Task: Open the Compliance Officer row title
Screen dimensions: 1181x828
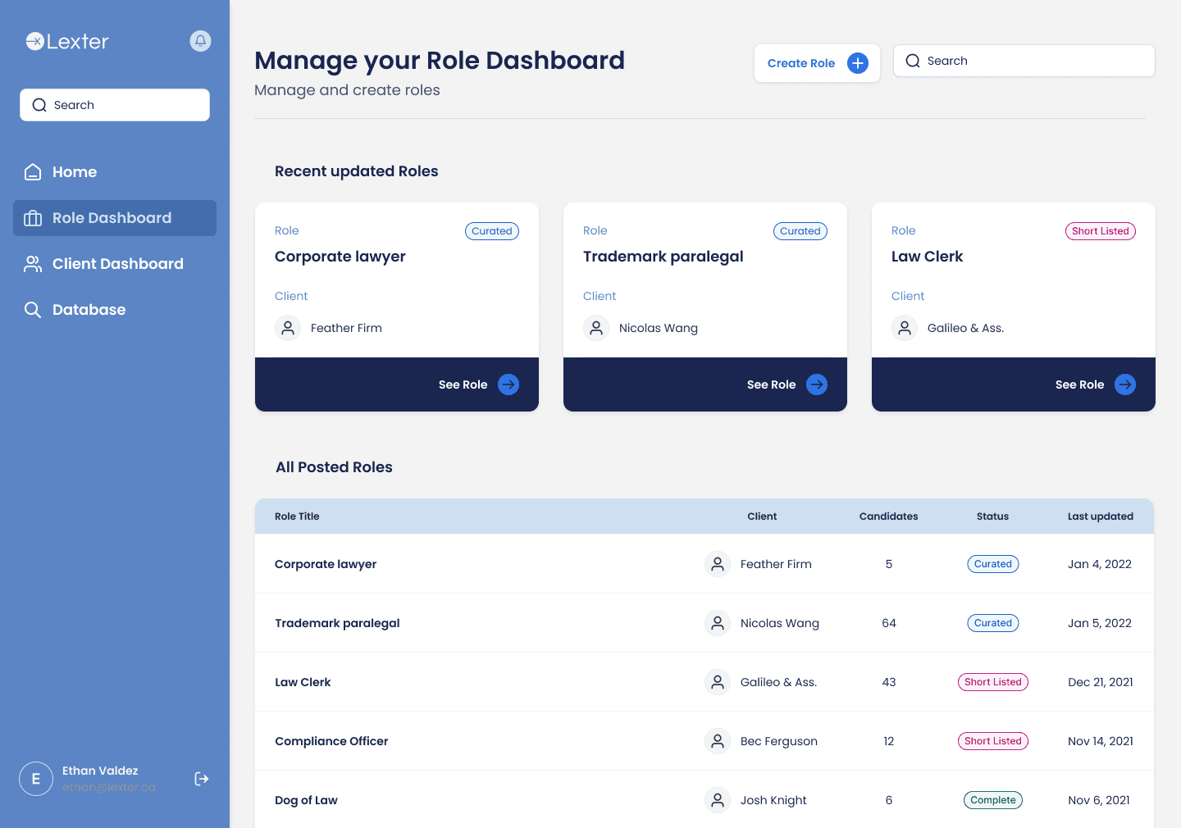Action: click(331, 741)
